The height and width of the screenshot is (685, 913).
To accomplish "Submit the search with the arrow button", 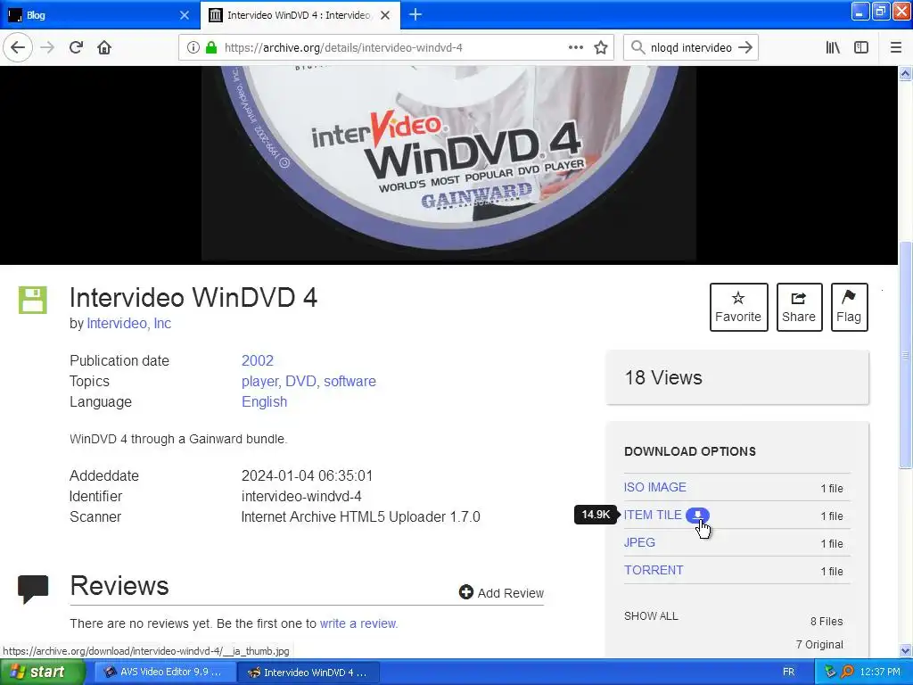I will 744,48.
